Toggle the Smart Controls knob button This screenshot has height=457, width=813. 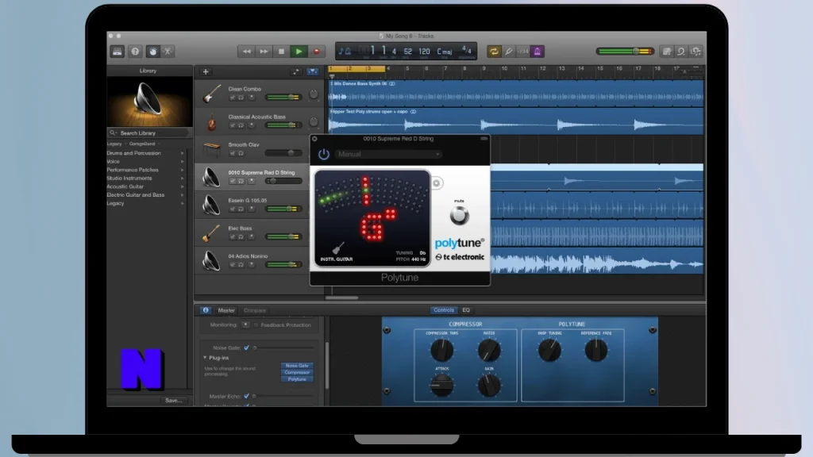[x=152, y=52]
